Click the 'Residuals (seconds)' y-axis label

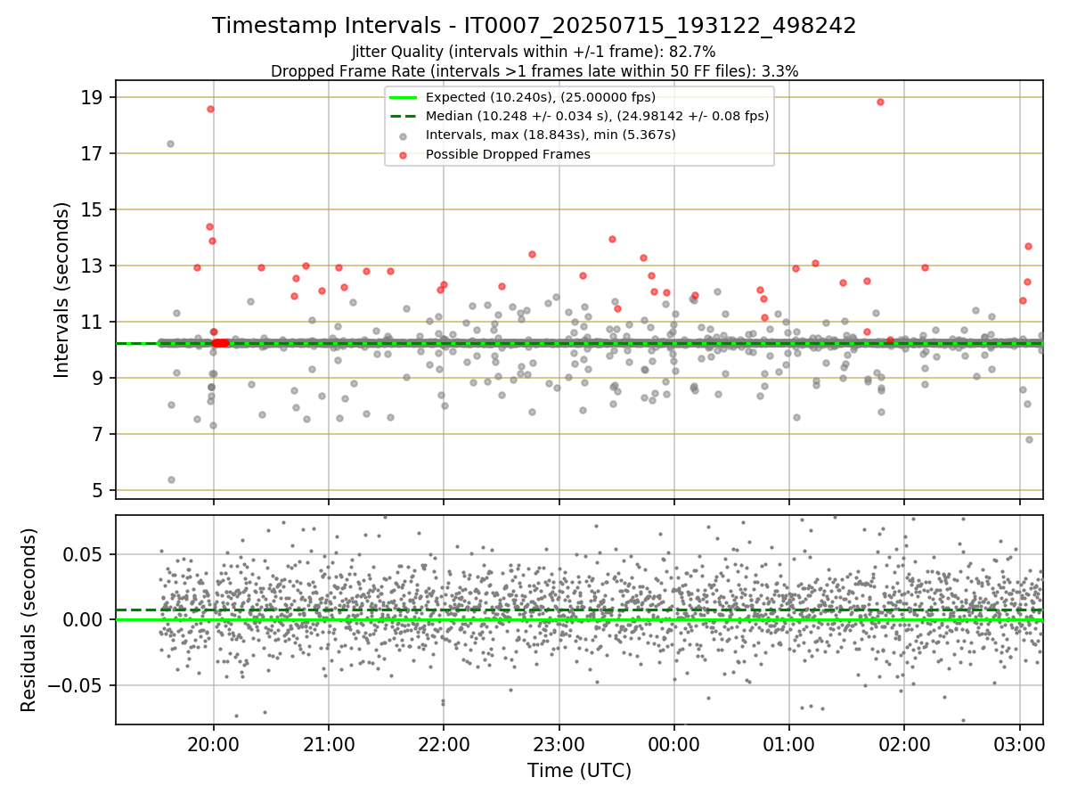point(29,619)
